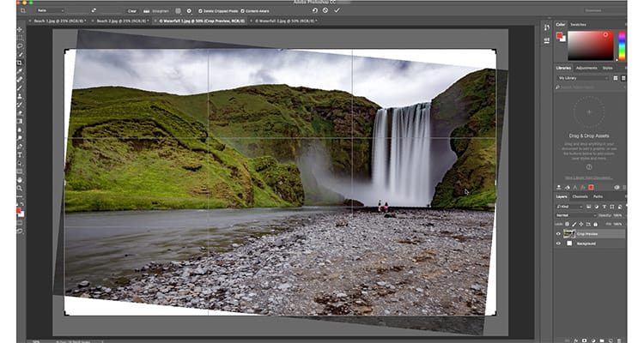644x343 pixels.
Task: Cancel the crop operation icon
Action: pyautogui.click(x=325, y=10)
